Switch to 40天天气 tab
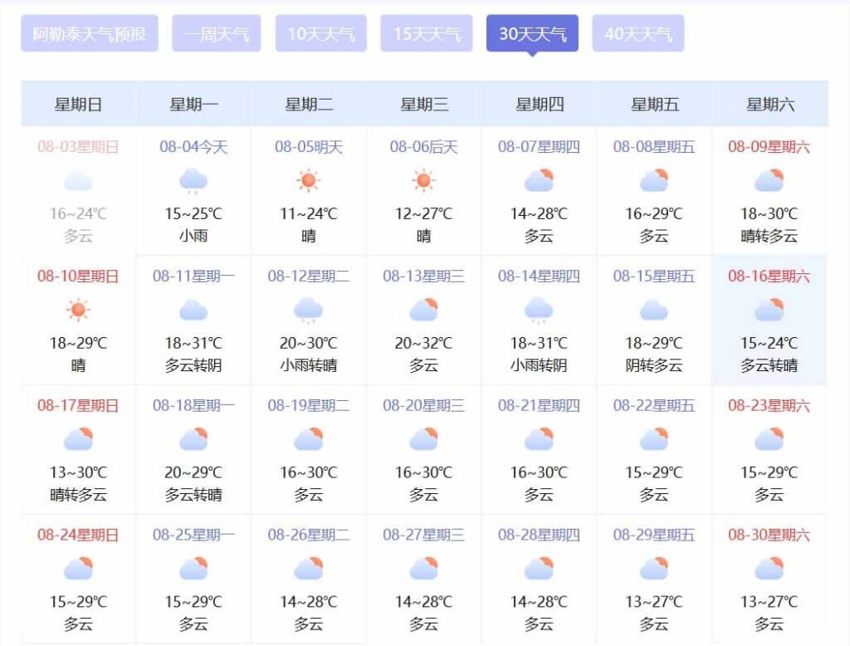The height and width of the screenshot is (646, 850). 638,34
